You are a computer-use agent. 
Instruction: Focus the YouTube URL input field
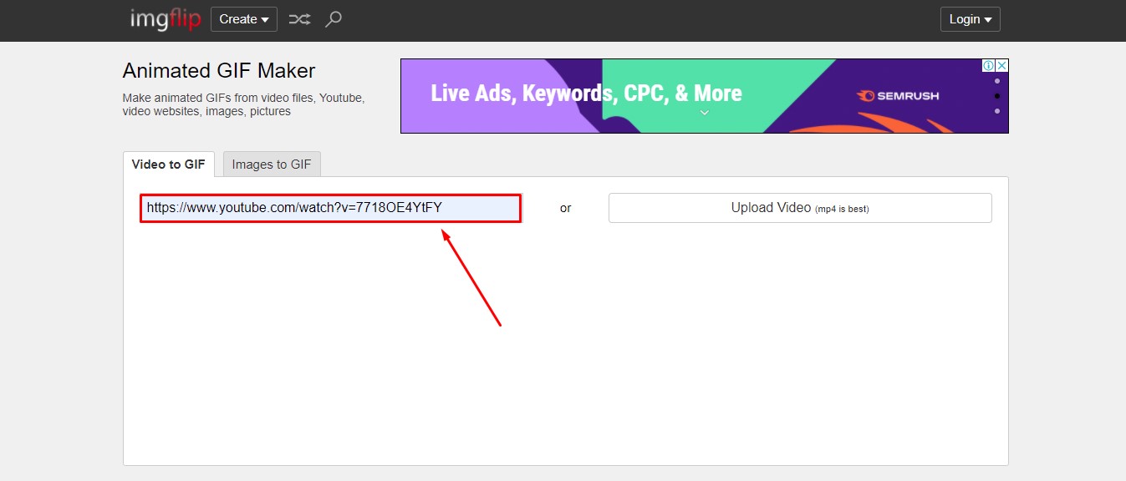click(330, 208)
